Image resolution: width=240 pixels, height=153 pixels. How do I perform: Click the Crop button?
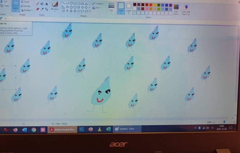pos(25,2)
